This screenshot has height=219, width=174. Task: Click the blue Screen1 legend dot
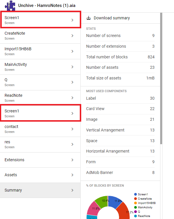pos(135,194)
